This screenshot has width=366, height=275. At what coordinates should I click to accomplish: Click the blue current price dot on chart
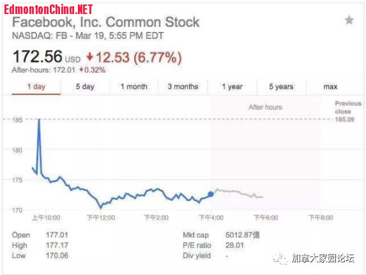211,194
